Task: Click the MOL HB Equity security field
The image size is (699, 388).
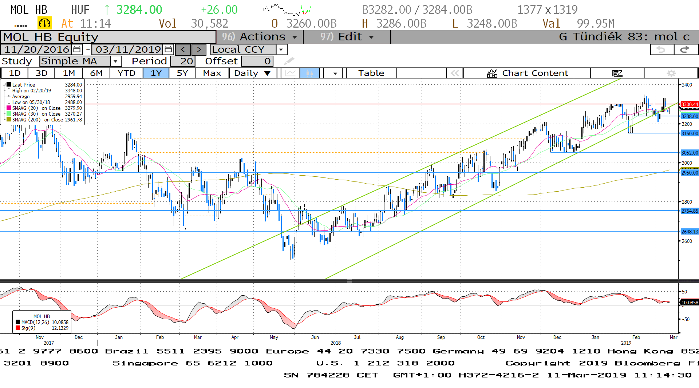Action: point(108,37)
